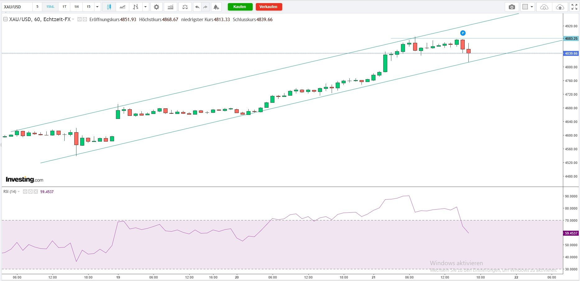Click the undo arrow in toolbar

coord(197,7)
